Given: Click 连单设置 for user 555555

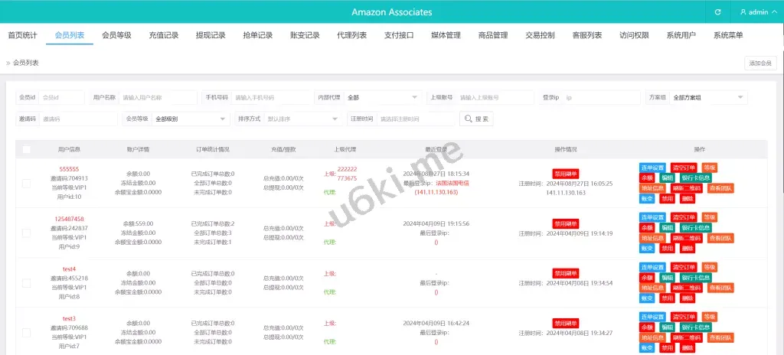Looking at the screenshot, I should pos(653,168).
